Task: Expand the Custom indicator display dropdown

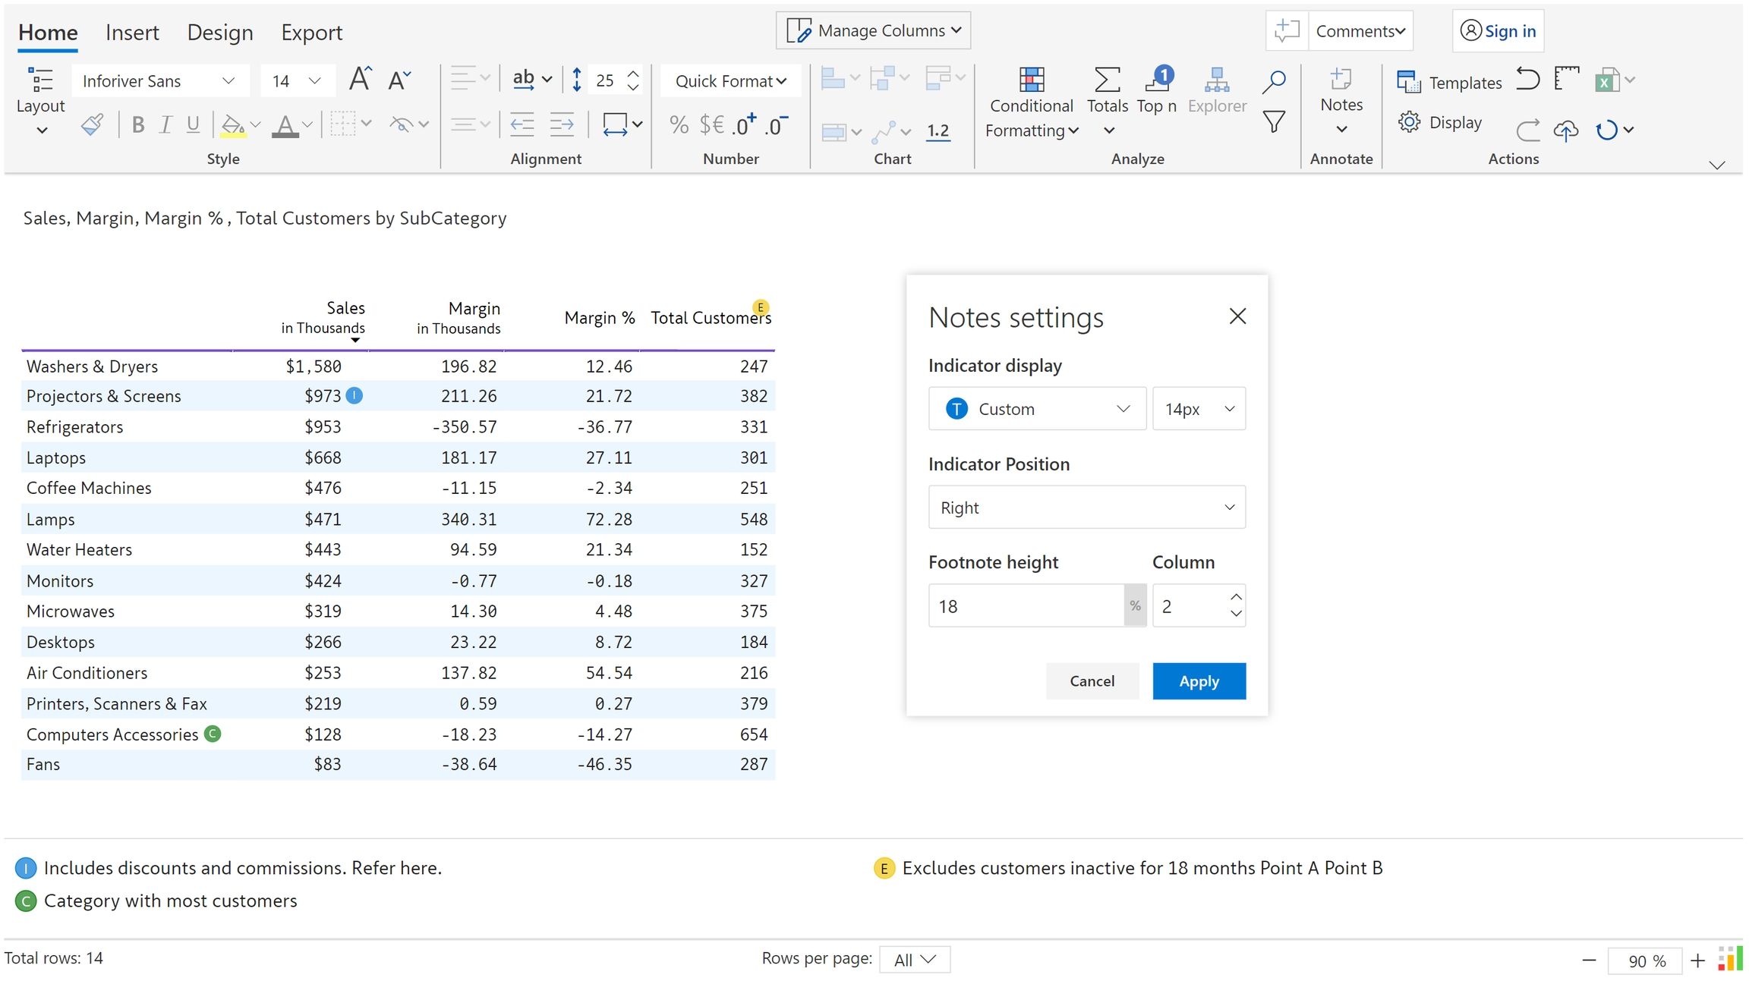Action: click(x=1036, y=409)
